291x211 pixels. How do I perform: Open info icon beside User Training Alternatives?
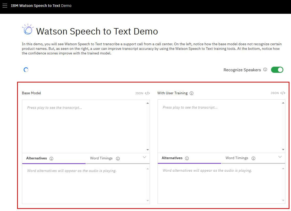187,158
